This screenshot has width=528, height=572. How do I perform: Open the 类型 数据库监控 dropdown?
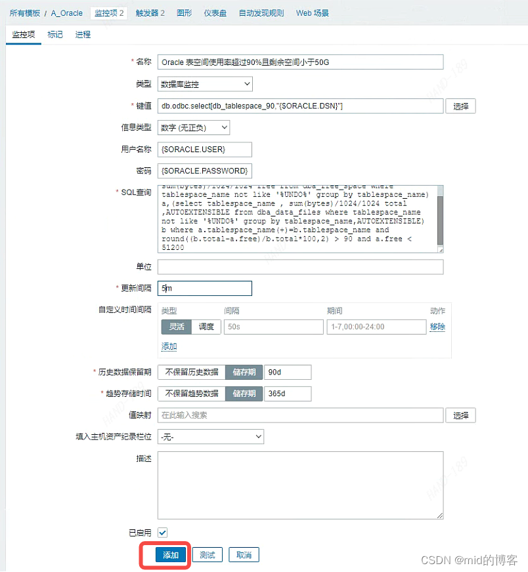[x=205, y=84]
